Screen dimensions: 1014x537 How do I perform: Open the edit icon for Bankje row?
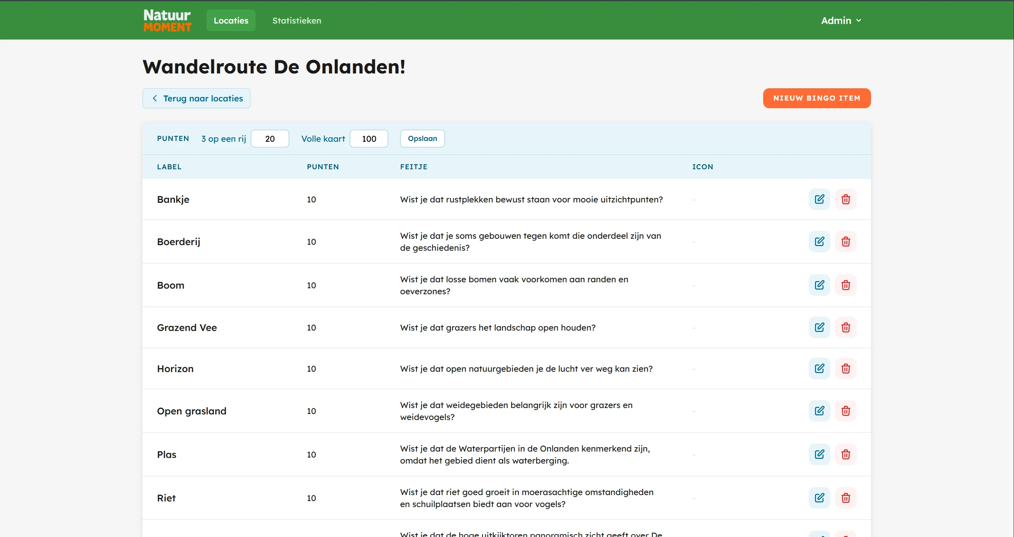819,199
